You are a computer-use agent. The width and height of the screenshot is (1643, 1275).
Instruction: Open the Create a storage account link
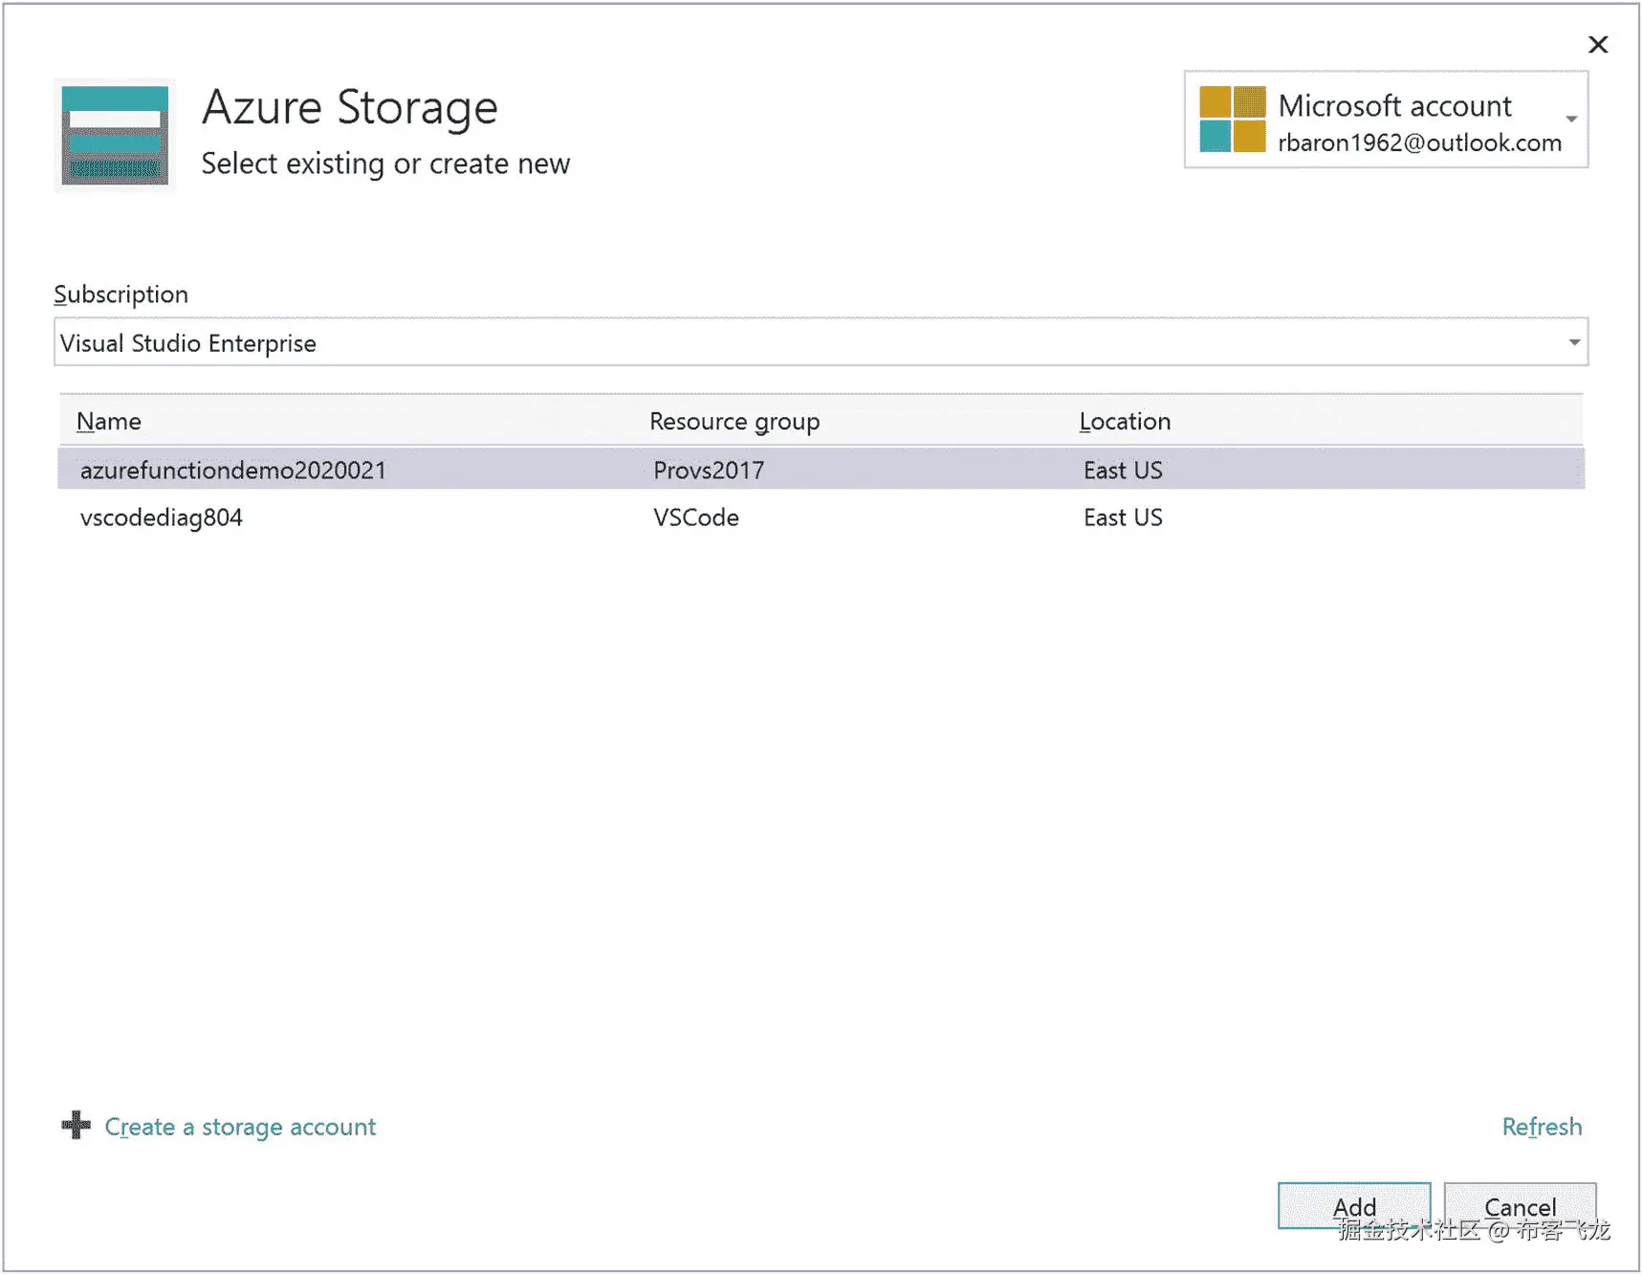click(x=240, y=1127)
